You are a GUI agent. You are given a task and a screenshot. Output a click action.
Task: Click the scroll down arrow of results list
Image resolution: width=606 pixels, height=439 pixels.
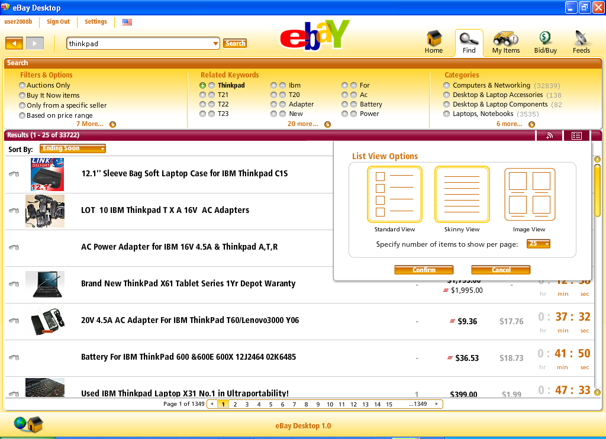(x=597, y=393)
